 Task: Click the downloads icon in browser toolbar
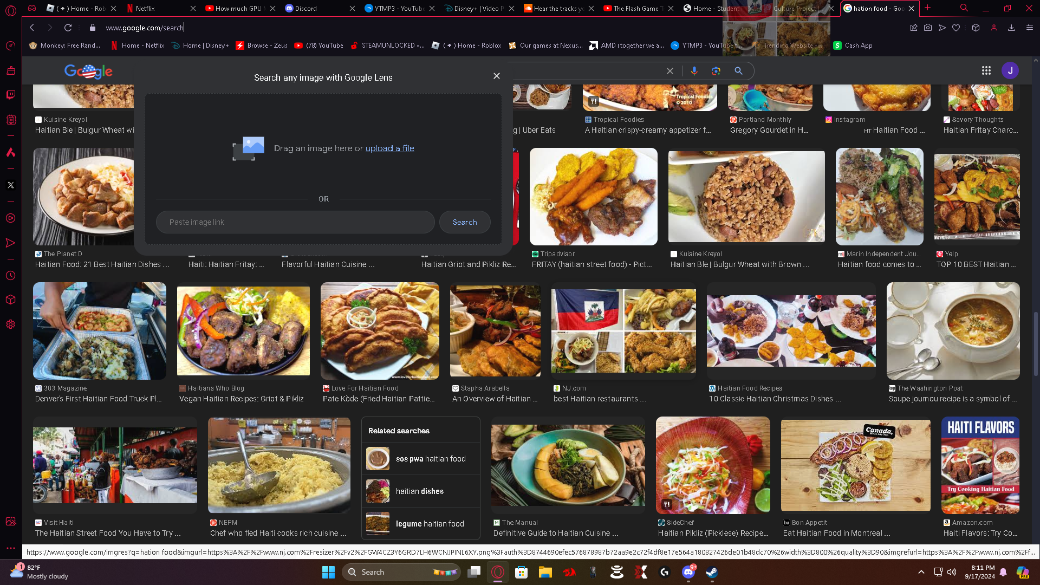pos(1011,28)
